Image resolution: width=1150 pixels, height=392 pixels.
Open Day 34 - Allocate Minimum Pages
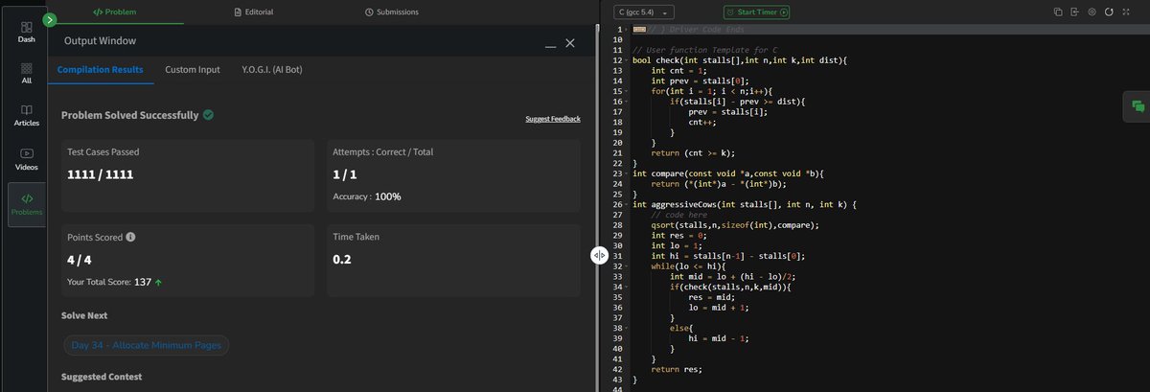click(146, 345)
